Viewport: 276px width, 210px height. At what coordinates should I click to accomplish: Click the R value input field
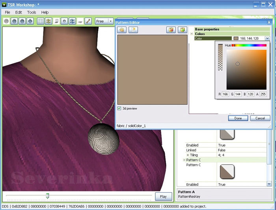[225, 94]
